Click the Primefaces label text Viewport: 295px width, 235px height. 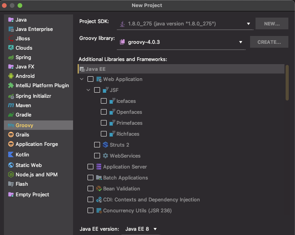point(129,123)
